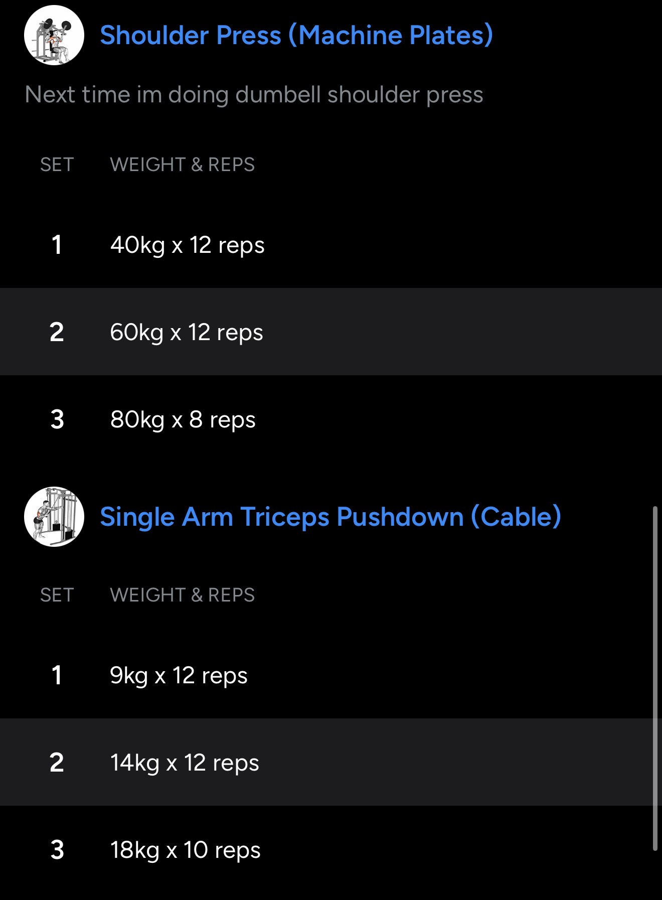Tap the Single Arm Triceps Pushdown icon
This screenshot has height=900, width=662.
[x=54, y=517]
